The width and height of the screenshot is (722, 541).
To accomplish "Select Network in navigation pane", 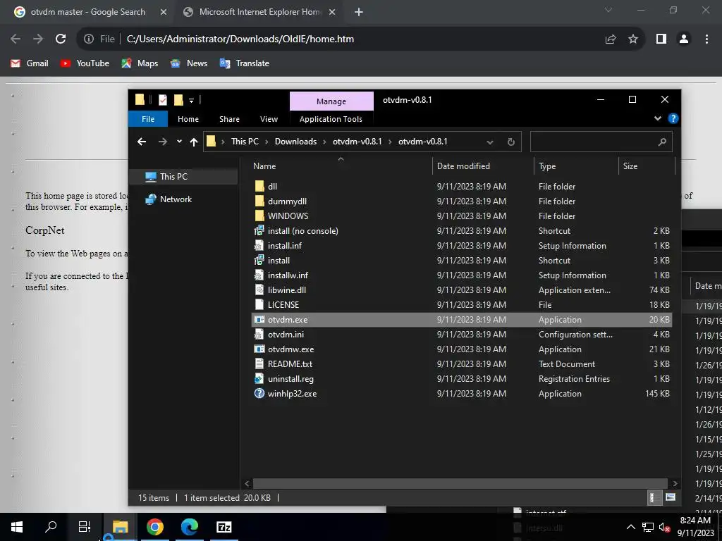I will (184, 199).
